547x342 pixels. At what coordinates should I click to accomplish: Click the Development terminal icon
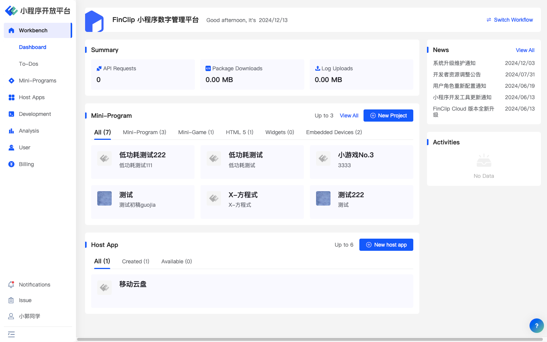coord(11,114)
